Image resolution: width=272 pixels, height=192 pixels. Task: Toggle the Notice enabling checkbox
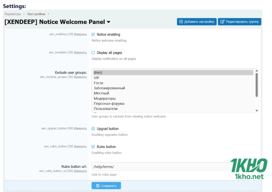click(x=93, y=35)
